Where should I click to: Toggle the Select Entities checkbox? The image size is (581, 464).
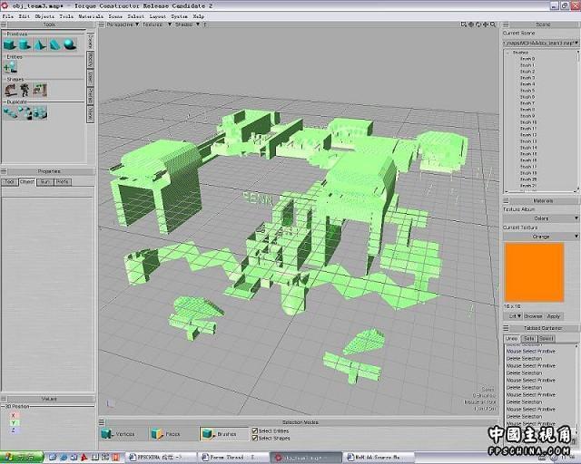pyautogui.click(x=255, y=430)
